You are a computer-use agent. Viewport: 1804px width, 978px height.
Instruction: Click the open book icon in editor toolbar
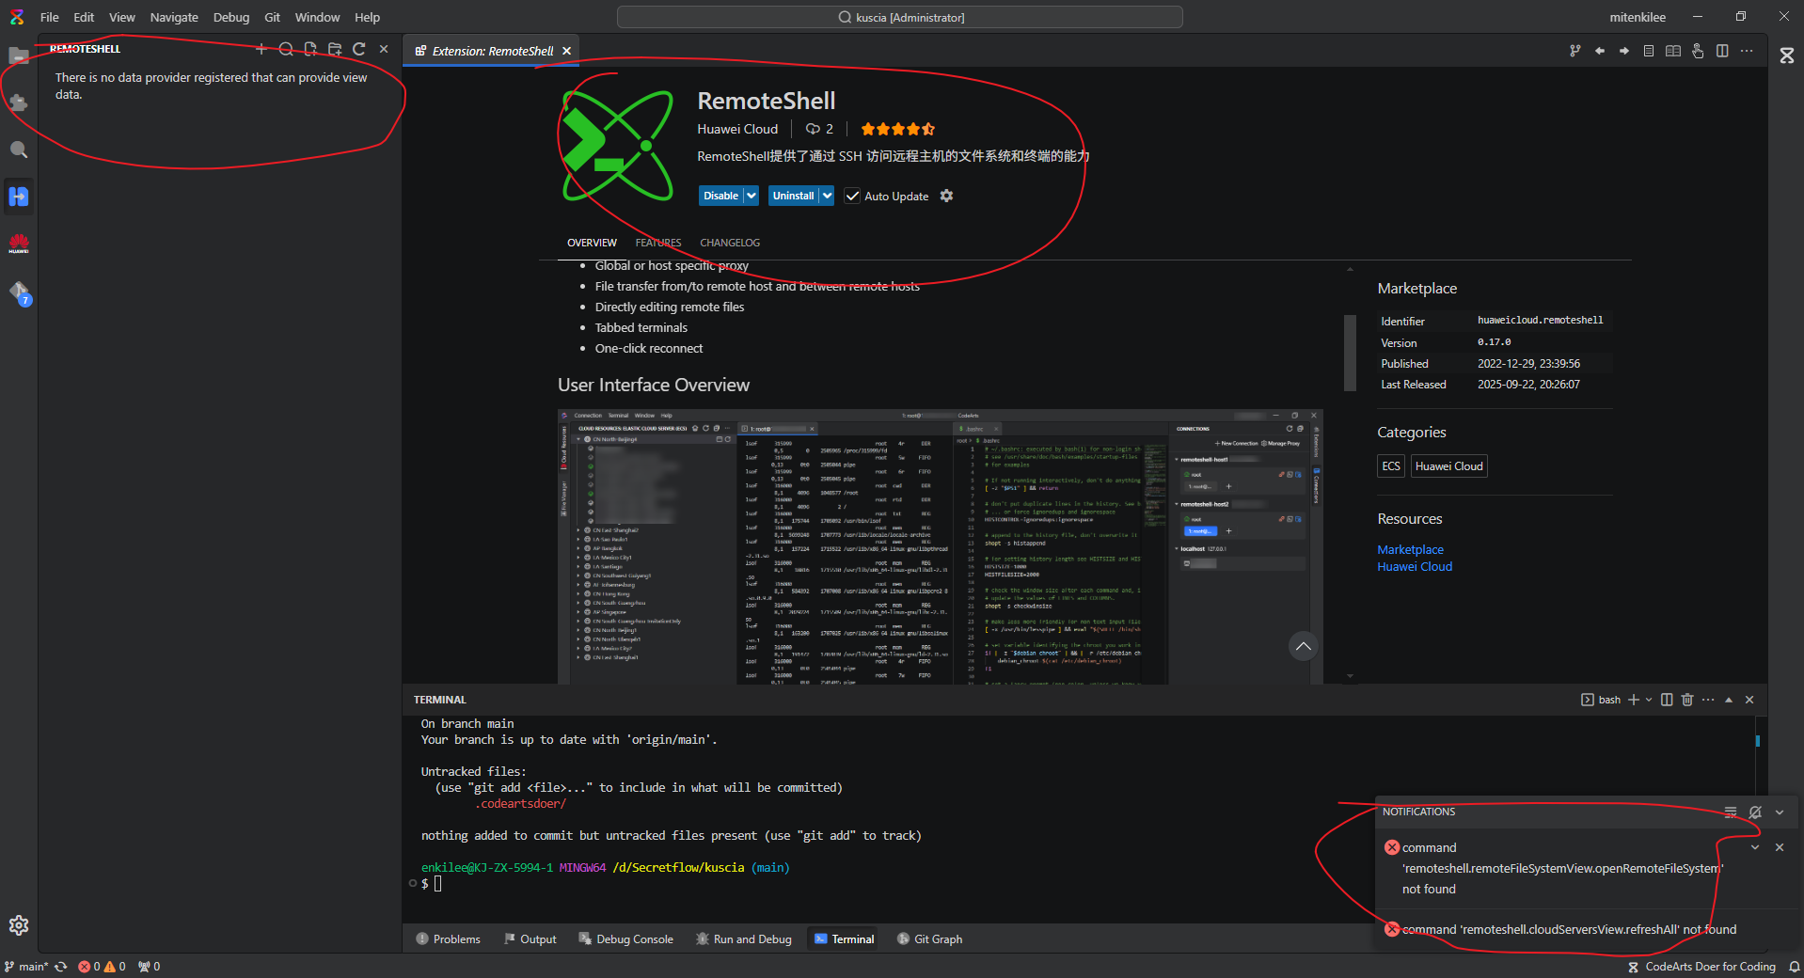pos(1673,51)
